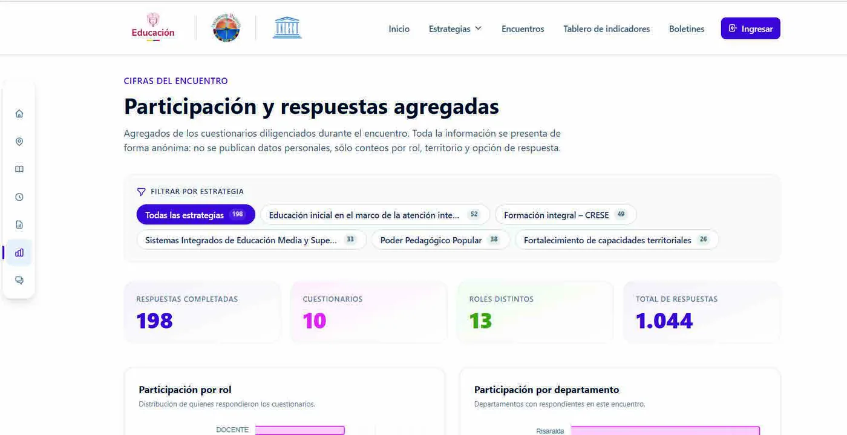The height and width of the screenshot is (435, 847).
Task: Expand the Estrategias dropdown menu
Action: (455, 28)
